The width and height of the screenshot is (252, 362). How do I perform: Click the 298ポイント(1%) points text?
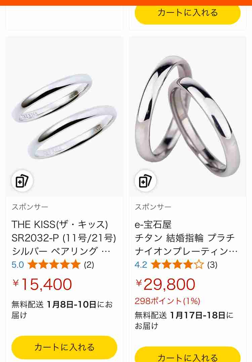pos(167,301)
